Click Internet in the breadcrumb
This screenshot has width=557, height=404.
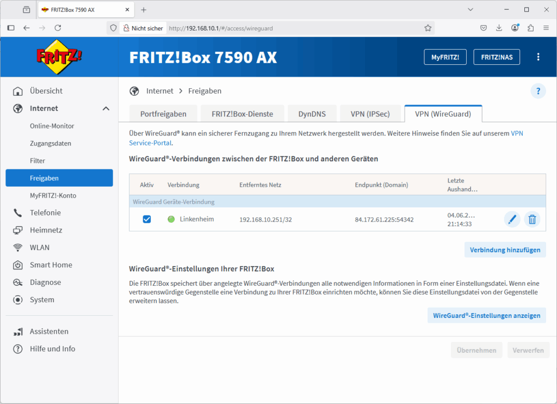[160, 91]
